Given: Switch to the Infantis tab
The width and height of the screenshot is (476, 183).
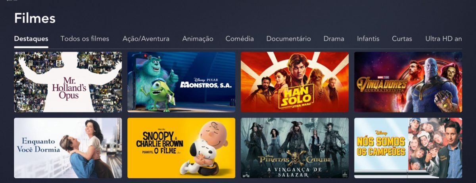Looking at the screenshot, I should click(368, 39).
